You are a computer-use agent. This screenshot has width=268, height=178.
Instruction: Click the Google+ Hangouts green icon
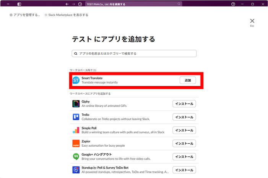[76, 157]
